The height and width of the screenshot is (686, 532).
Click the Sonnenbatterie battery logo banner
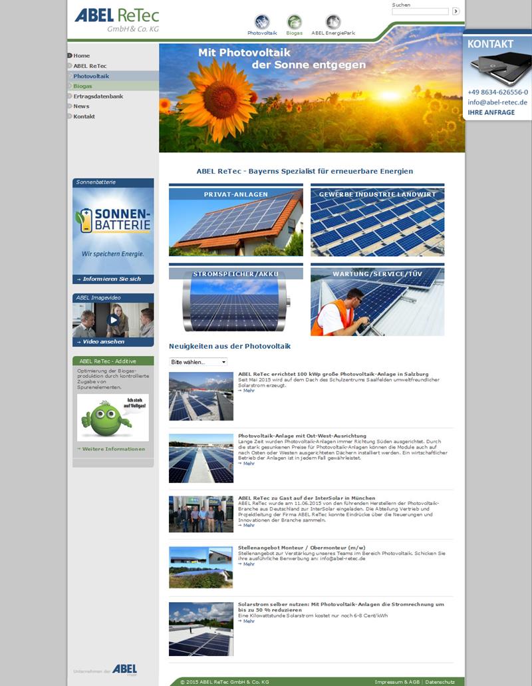point(113,231)
